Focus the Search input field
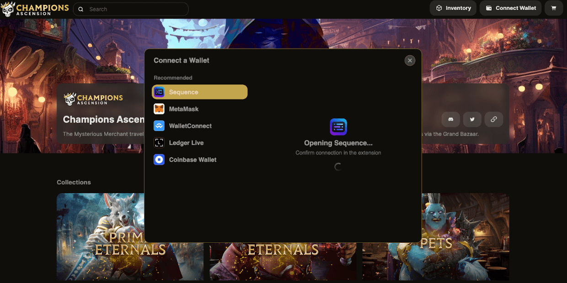The width and height of the screenshot is (567, 283). coord(135,9)
